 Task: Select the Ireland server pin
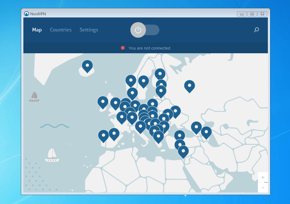(x=103, y=102)
